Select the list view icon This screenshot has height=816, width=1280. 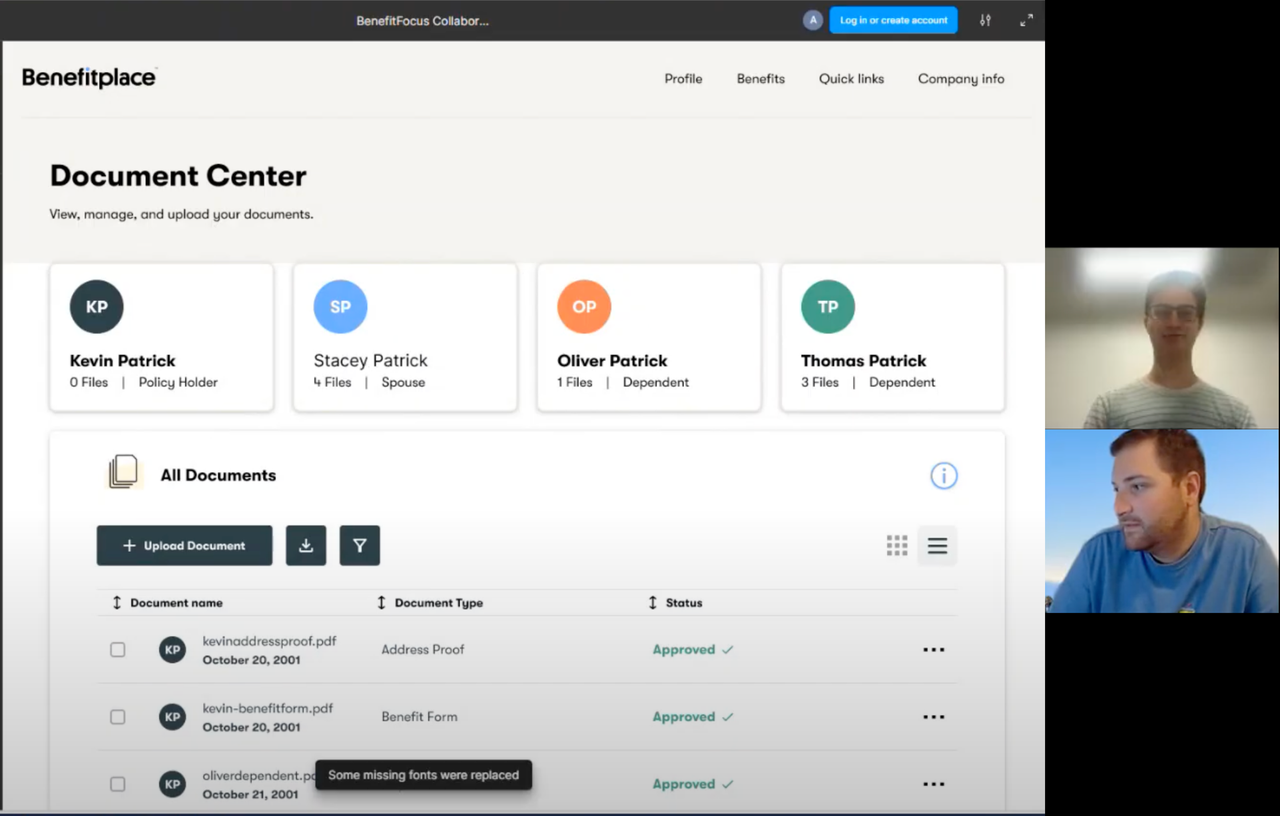[937, 545]
